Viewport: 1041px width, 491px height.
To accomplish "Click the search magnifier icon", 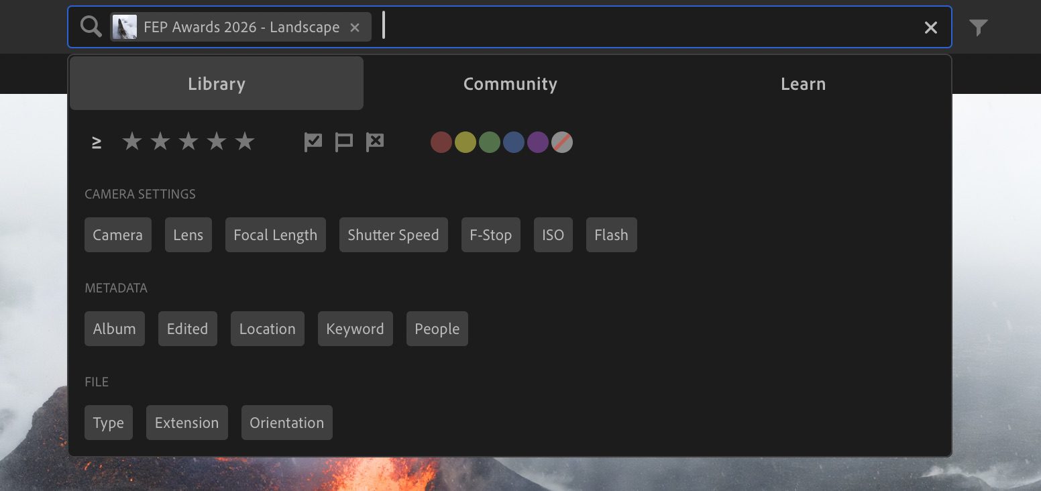I will [91, 27].
